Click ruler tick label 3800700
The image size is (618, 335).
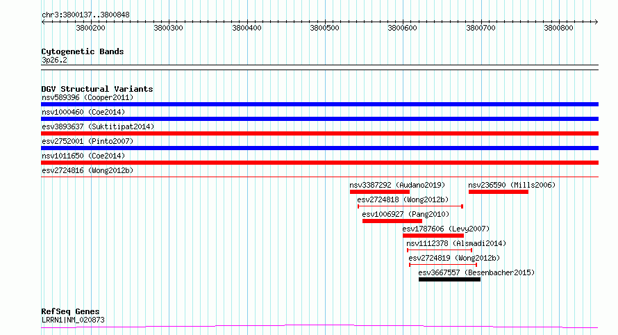481,28
